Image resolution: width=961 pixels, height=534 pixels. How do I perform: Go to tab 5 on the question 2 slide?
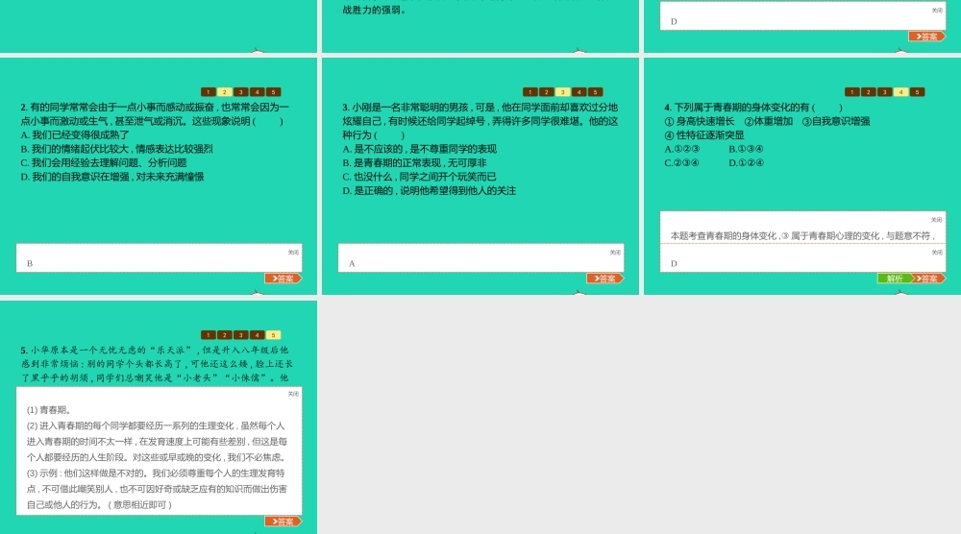pyautogui.click(x=273, y=92)
